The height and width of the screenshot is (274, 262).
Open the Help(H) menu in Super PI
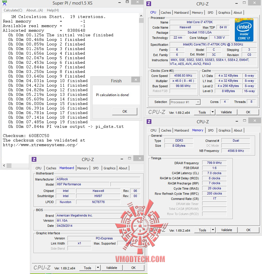53,10
